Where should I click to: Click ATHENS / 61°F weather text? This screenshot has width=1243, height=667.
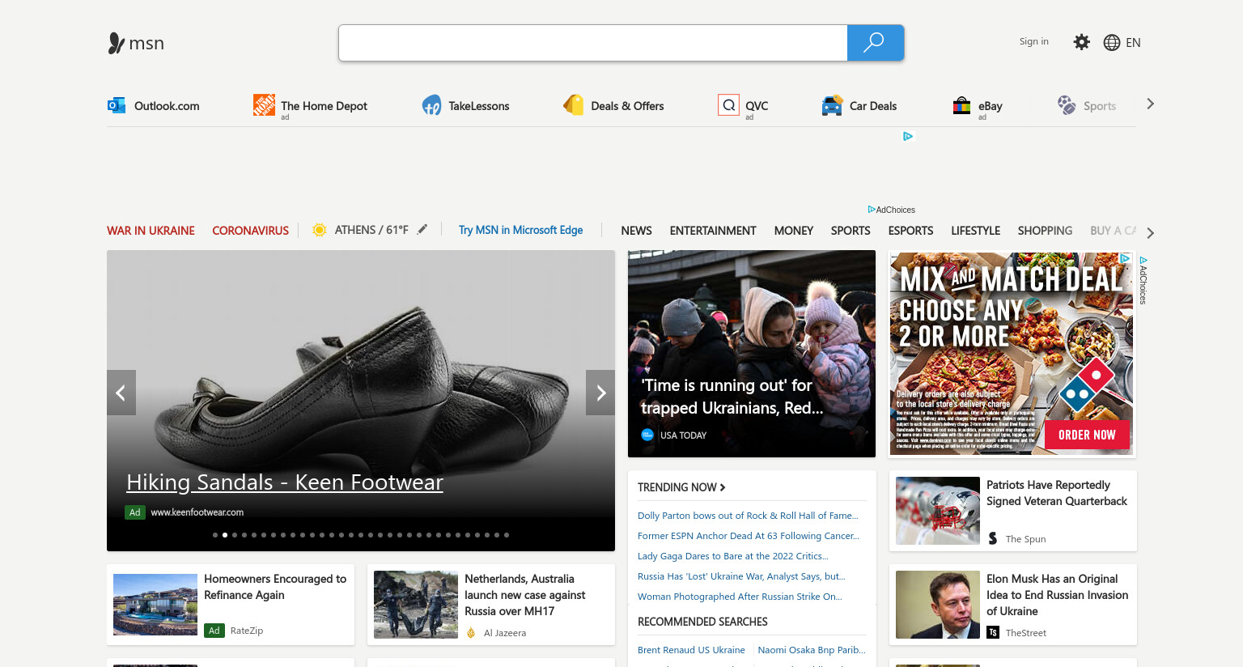pos(371,230)
